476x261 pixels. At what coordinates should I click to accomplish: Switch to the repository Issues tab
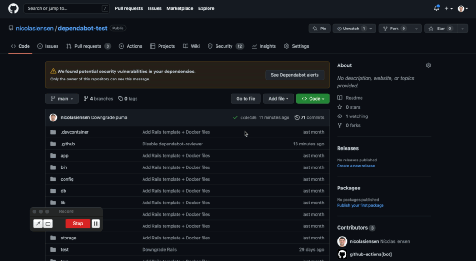[x=48, y=46]
